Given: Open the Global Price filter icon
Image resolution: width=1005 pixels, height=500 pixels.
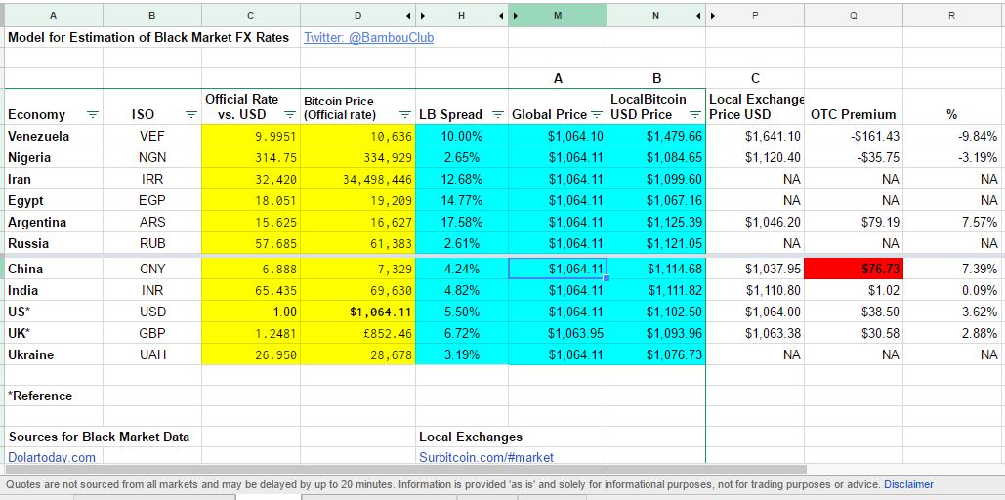Looking at the screenshot, I should point(597,114).
